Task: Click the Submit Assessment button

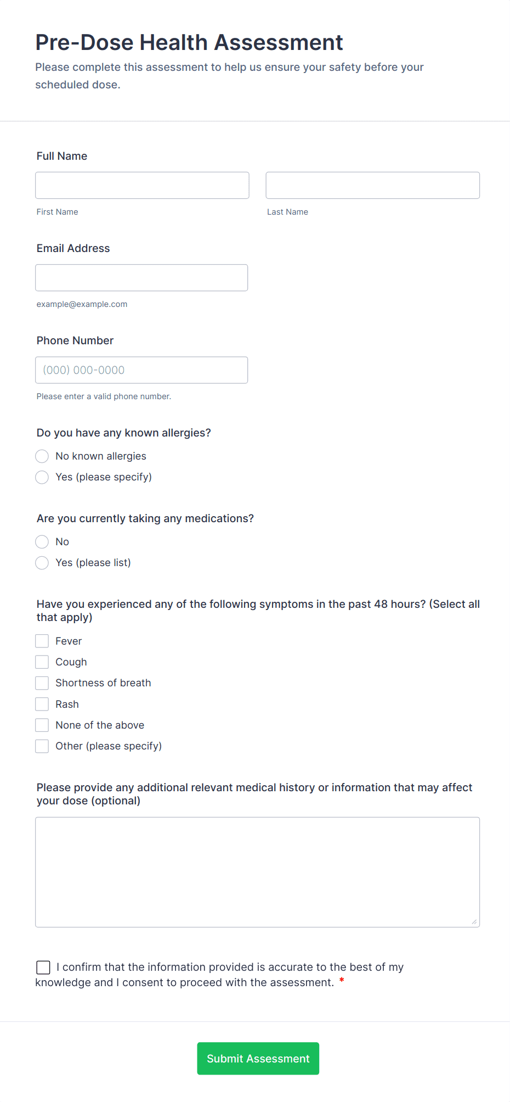Action: click(258, 1058)
